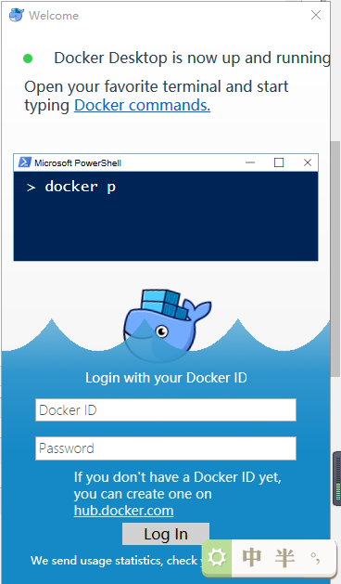Click 'Docker Desktop is now up and running' text
The image size is (341, 584).
point(192,58)
